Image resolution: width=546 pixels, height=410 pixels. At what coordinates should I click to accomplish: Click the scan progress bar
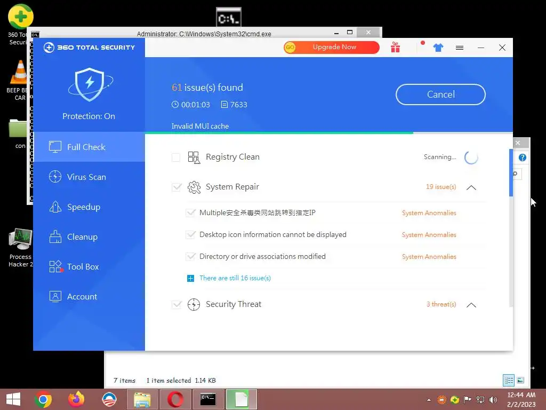tap(328, 133)
